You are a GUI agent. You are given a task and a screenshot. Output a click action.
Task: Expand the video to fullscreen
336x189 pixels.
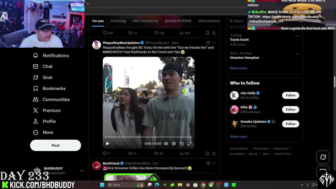coord(189,144)
